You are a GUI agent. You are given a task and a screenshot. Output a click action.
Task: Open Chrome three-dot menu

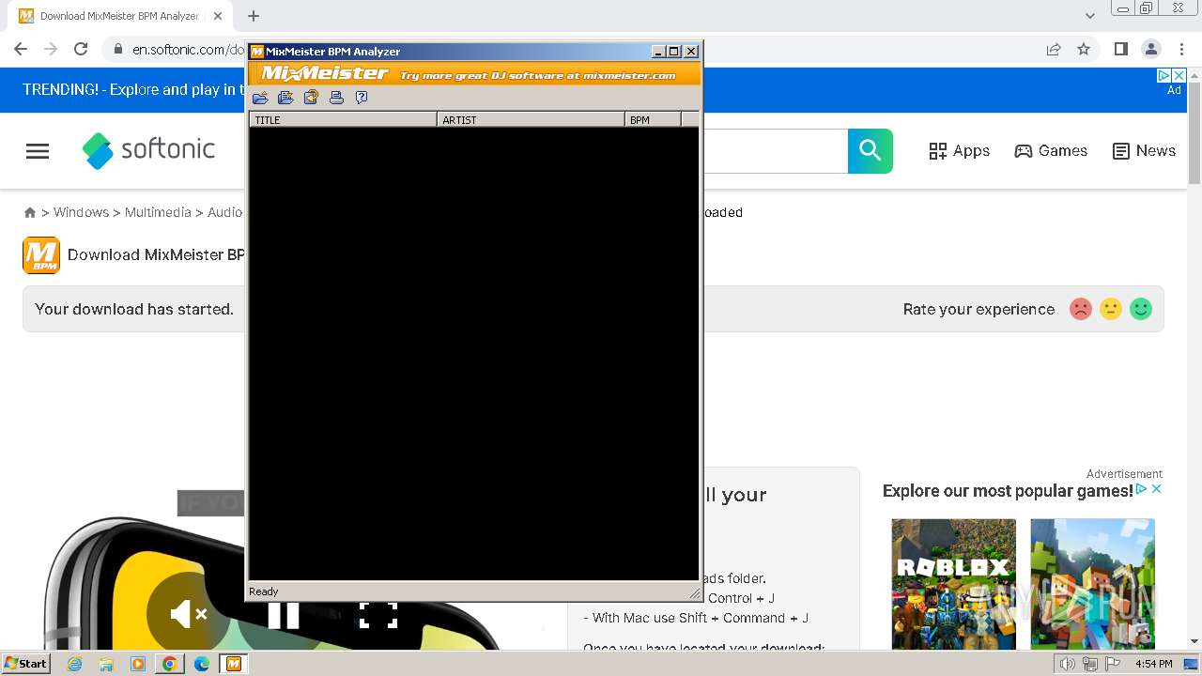tap(1181, 49)
